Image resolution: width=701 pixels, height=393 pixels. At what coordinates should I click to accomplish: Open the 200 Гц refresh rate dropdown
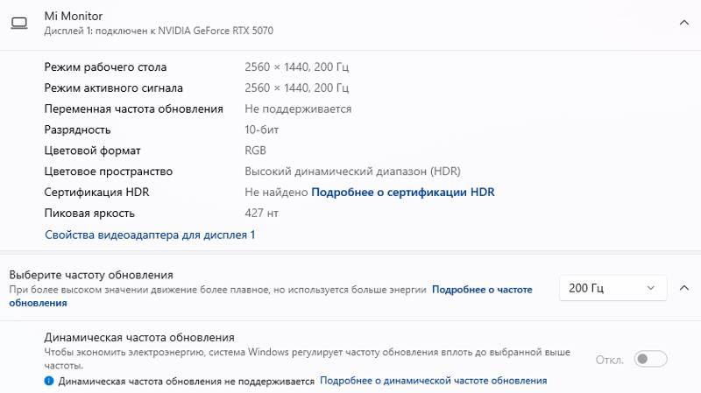point(612,288)
